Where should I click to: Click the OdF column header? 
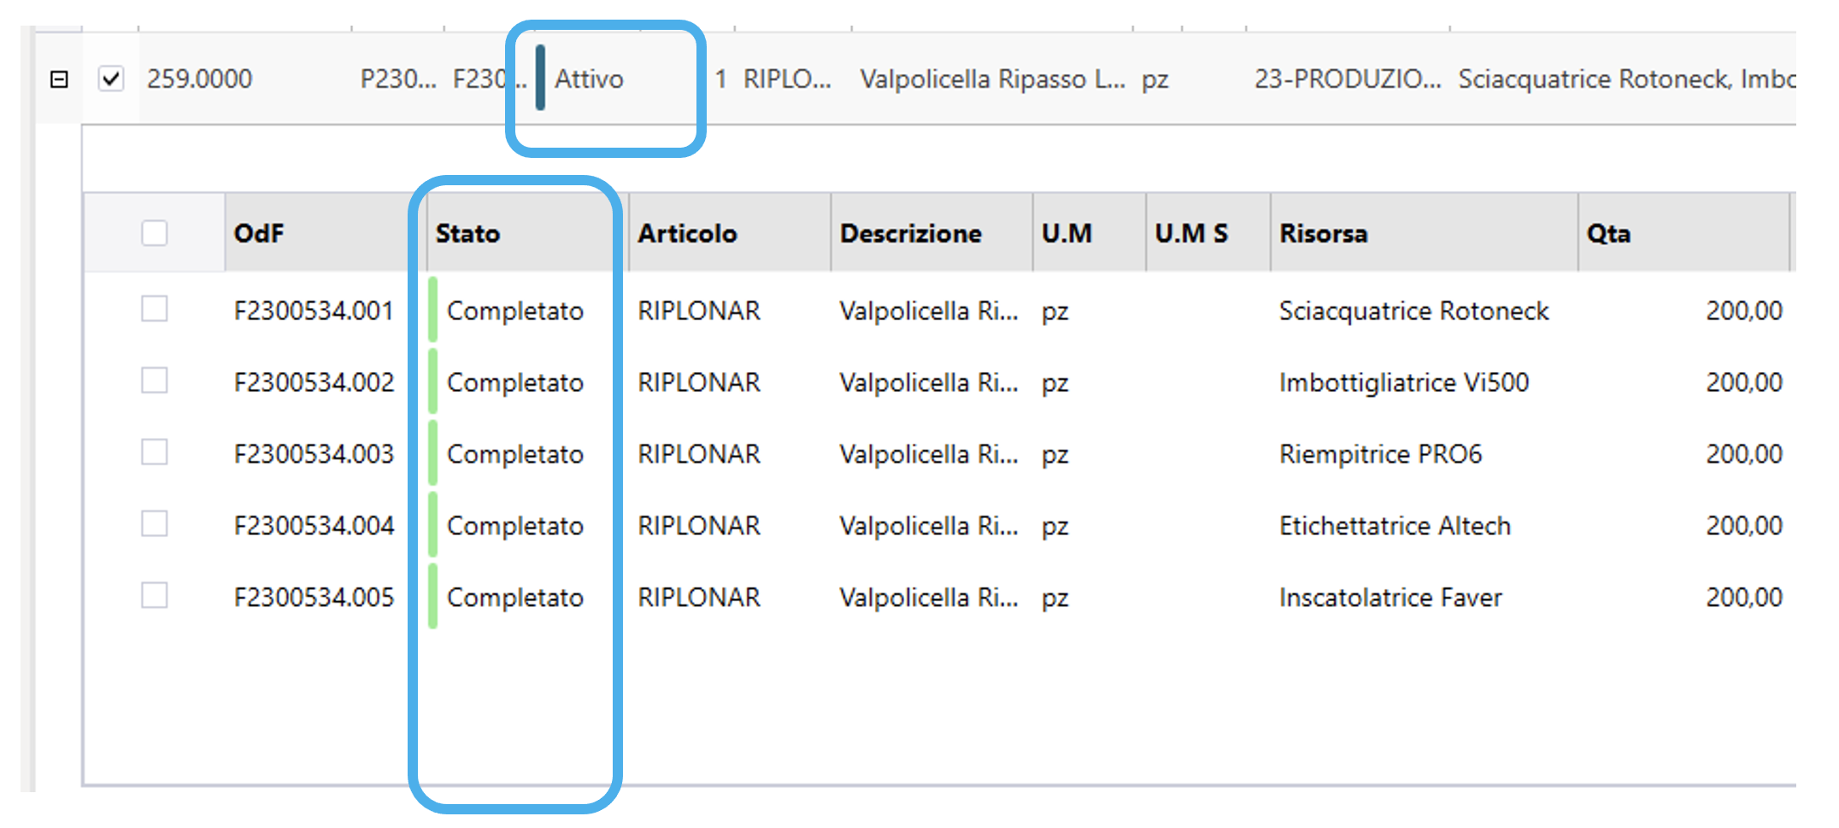258,232
